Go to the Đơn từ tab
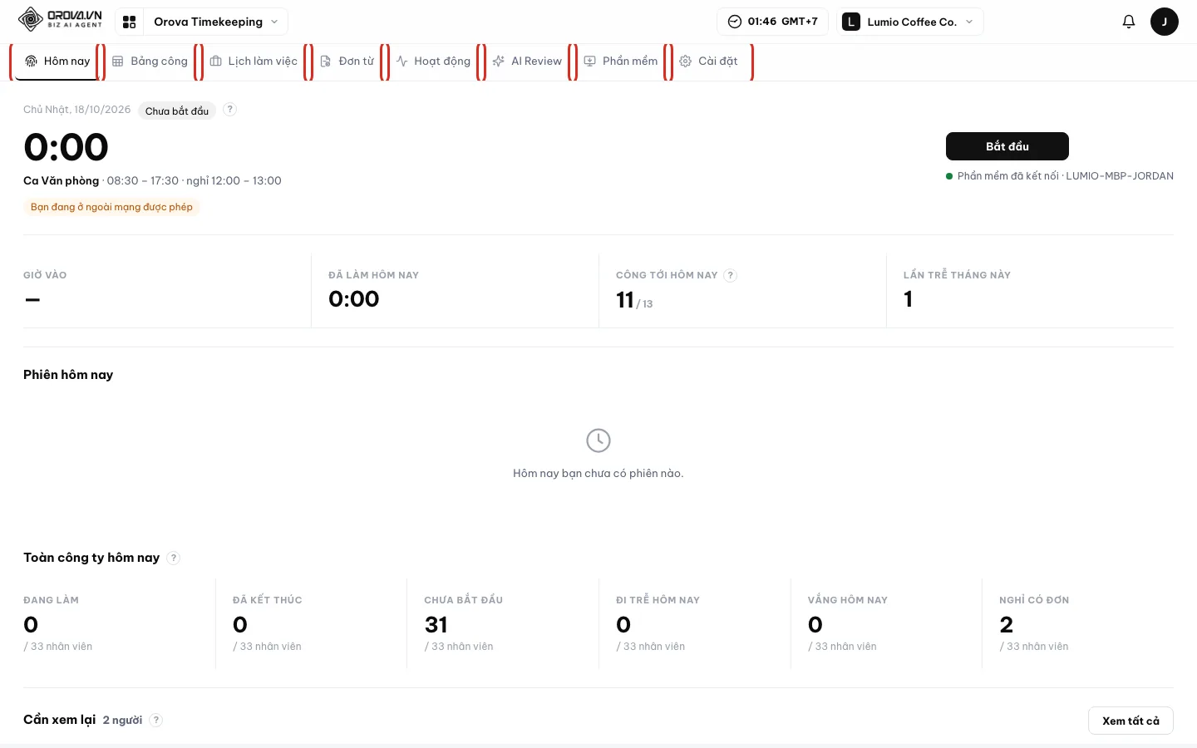This screenshot has width=1197, height=748. [x=347, y=62]
